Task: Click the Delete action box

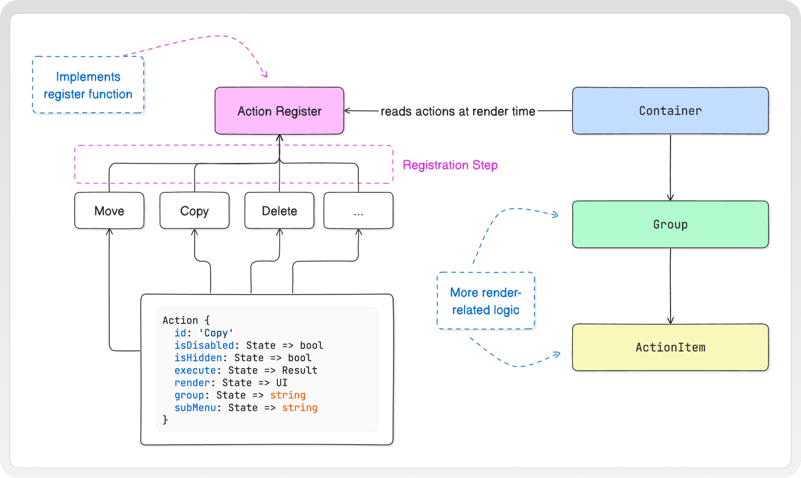Action: [x=279, y=211]
